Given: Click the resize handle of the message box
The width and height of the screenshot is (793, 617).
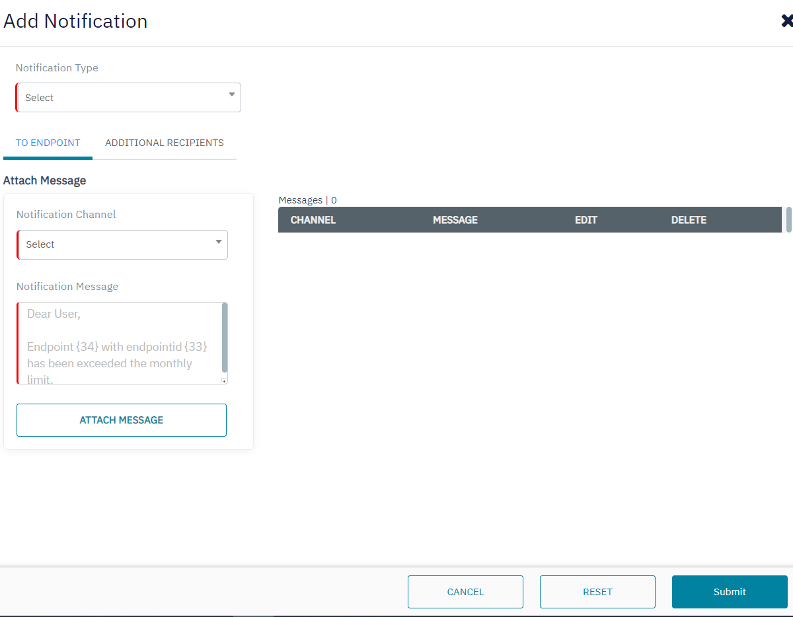Looking at the screenshot, I should [224, 381].
